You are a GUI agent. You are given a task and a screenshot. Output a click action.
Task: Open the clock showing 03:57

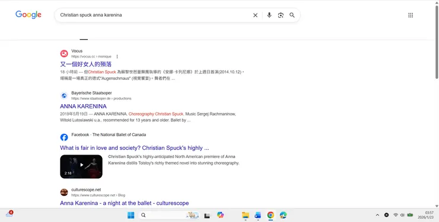(425, 215)
